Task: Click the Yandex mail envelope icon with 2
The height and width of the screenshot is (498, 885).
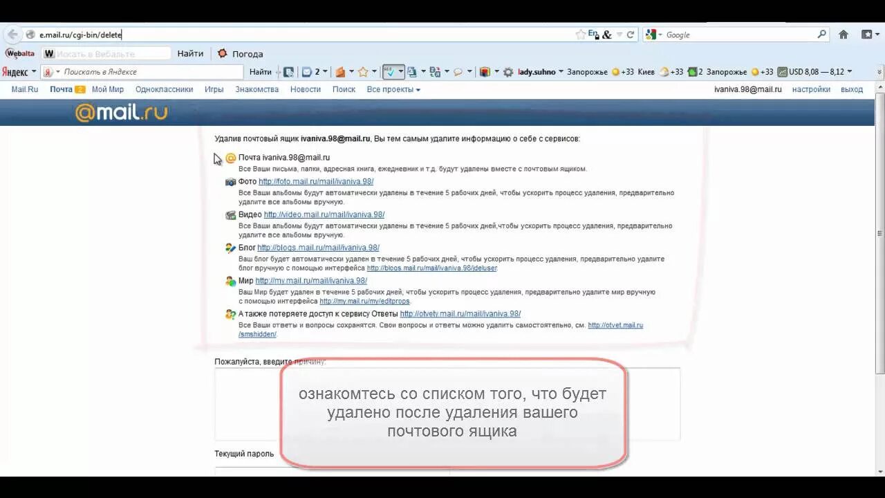Action: (308, 71)
